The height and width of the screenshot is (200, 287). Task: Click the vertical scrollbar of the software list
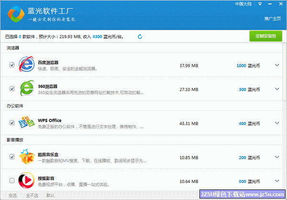[x=284, y=72]
